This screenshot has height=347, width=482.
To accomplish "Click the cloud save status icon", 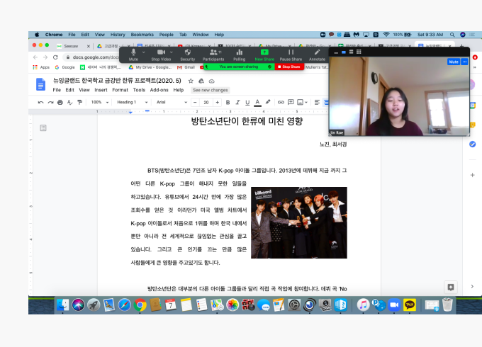I will click(211, 81).
